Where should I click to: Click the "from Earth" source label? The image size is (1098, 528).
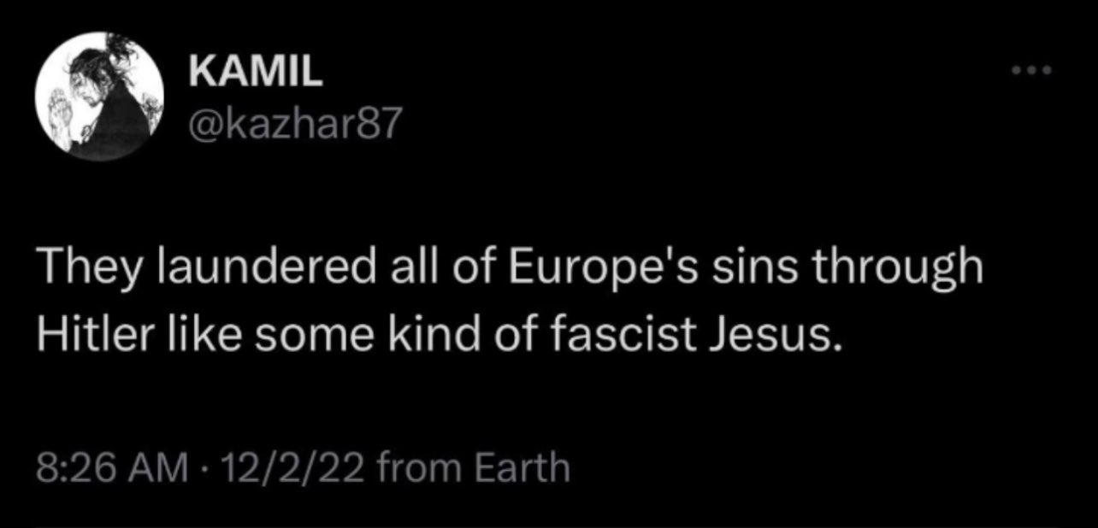click(x=472, y=468)
